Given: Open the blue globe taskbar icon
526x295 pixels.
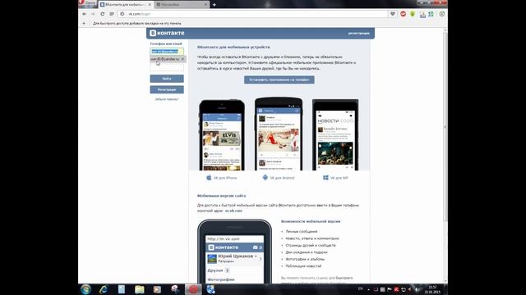Looking at the screenshot, I should pos(210,289).
